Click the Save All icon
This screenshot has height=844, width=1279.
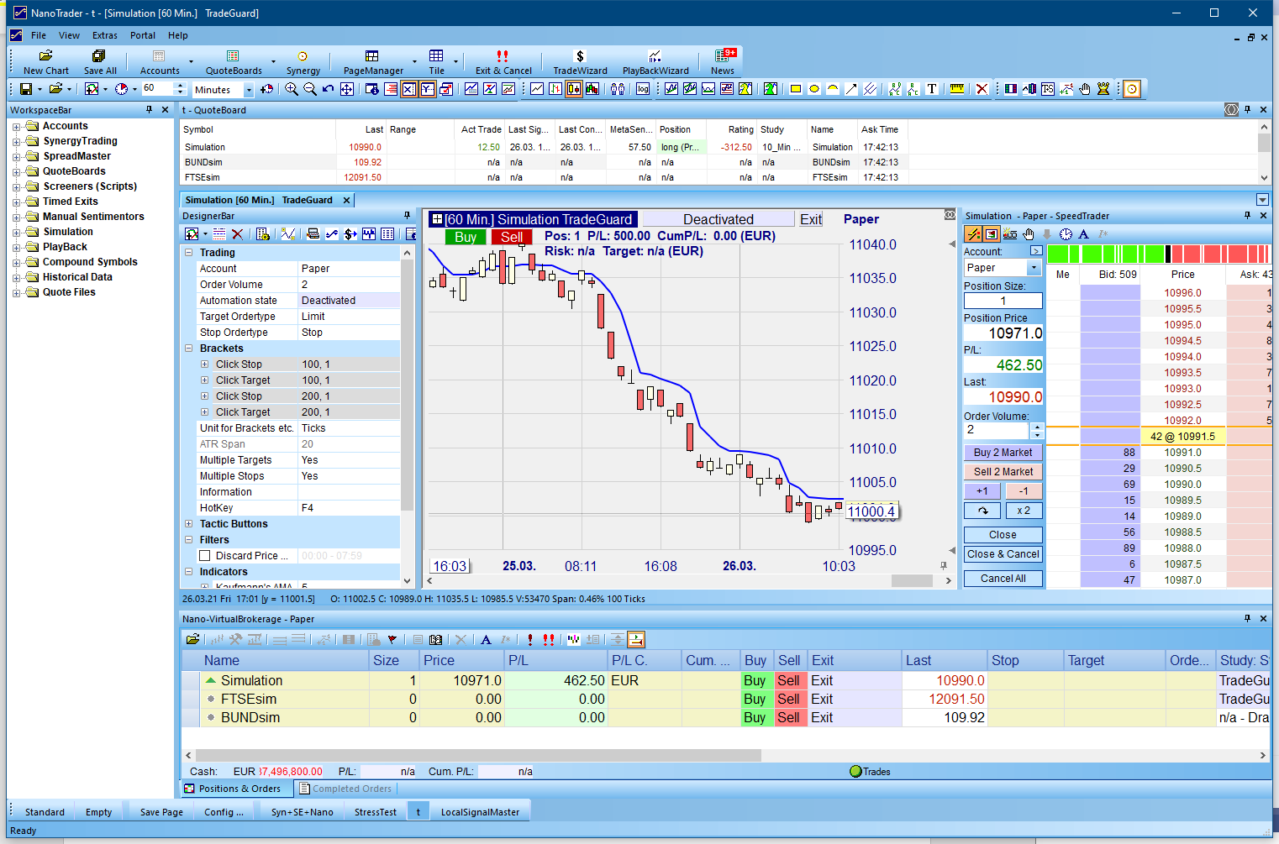click(x=99, y=57)
